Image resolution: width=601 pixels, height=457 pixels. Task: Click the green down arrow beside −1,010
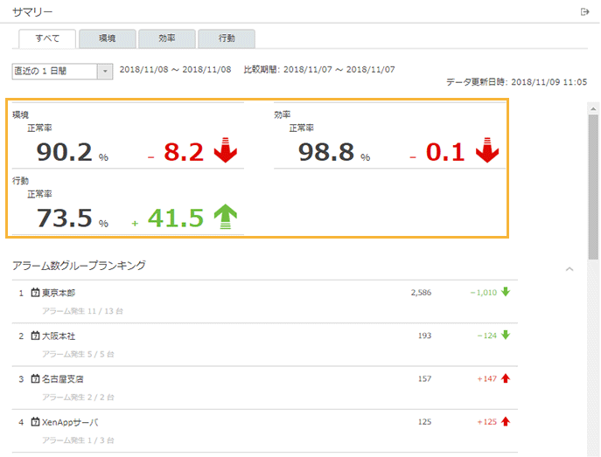click(505, 292)
